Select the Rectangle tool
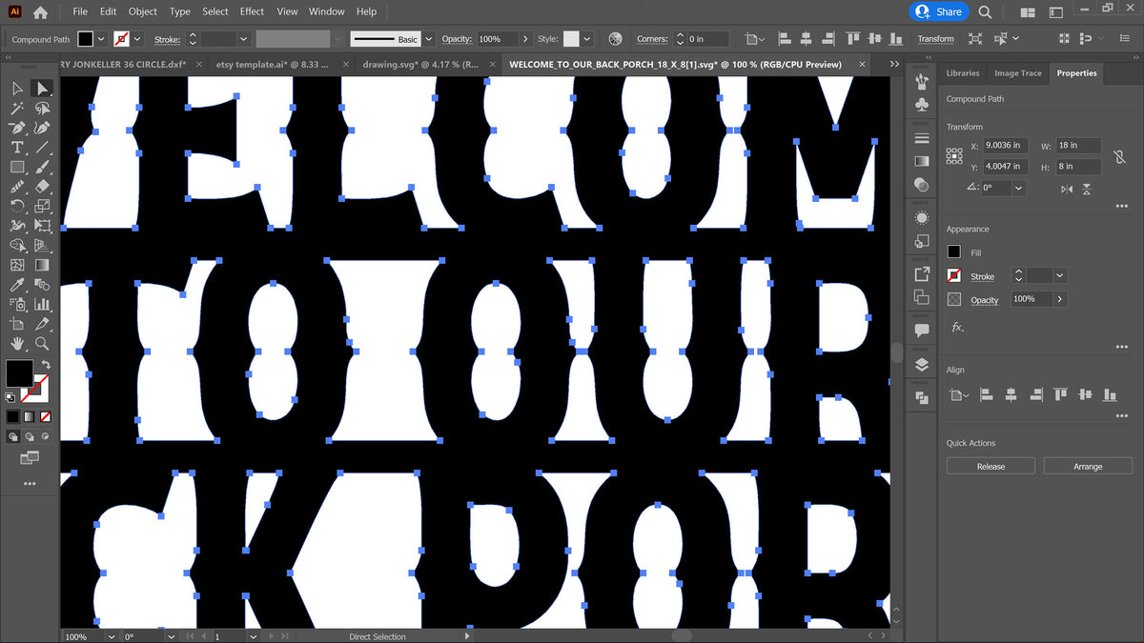The image size is (1144, 643). point(17,167)
